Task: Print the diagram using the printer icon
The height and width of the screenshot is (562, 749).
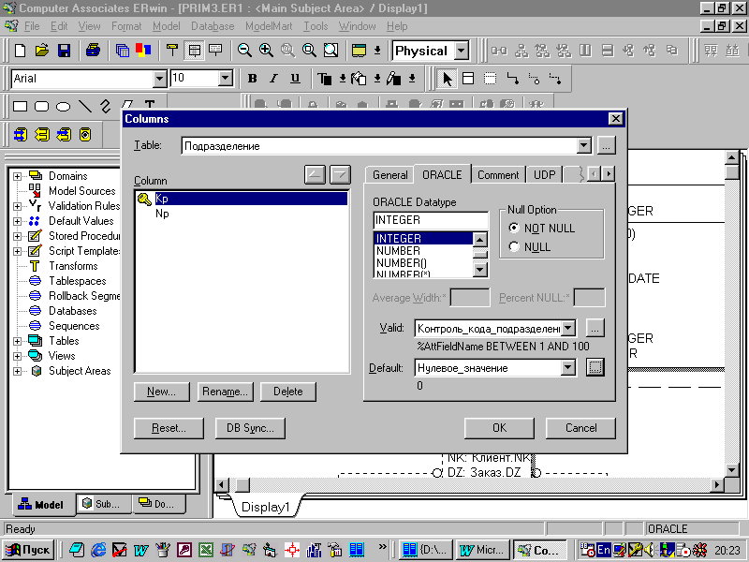Action: coord(93,51)
